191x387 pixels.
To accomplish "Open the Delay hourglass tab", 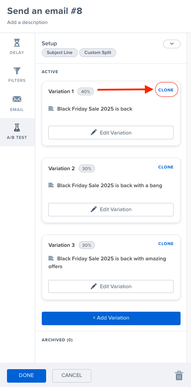I will pyautogui.click(x=17, y=47).
